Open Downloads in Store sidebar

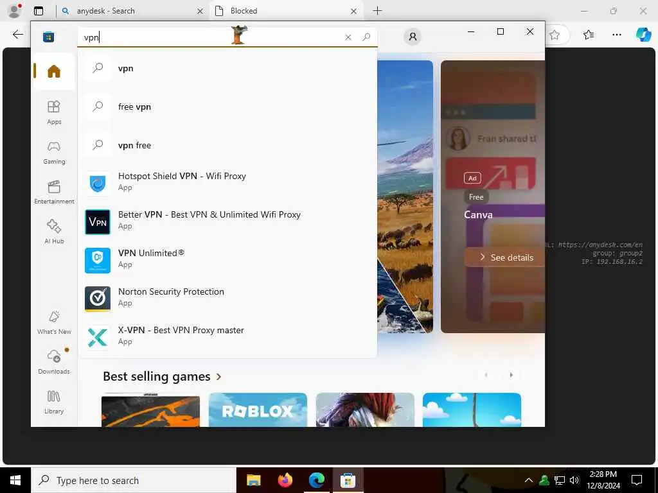click(54, 362)
